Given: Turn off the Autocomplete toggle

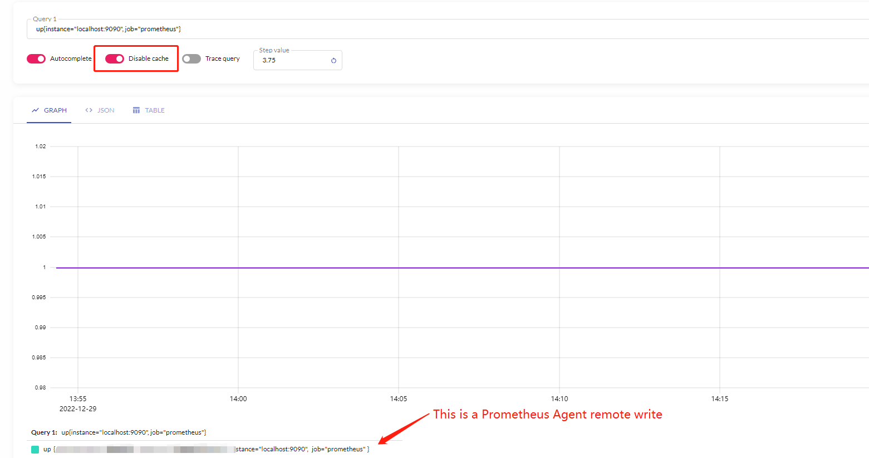Looking at the screenshot, I should click(x=36, y=58).
